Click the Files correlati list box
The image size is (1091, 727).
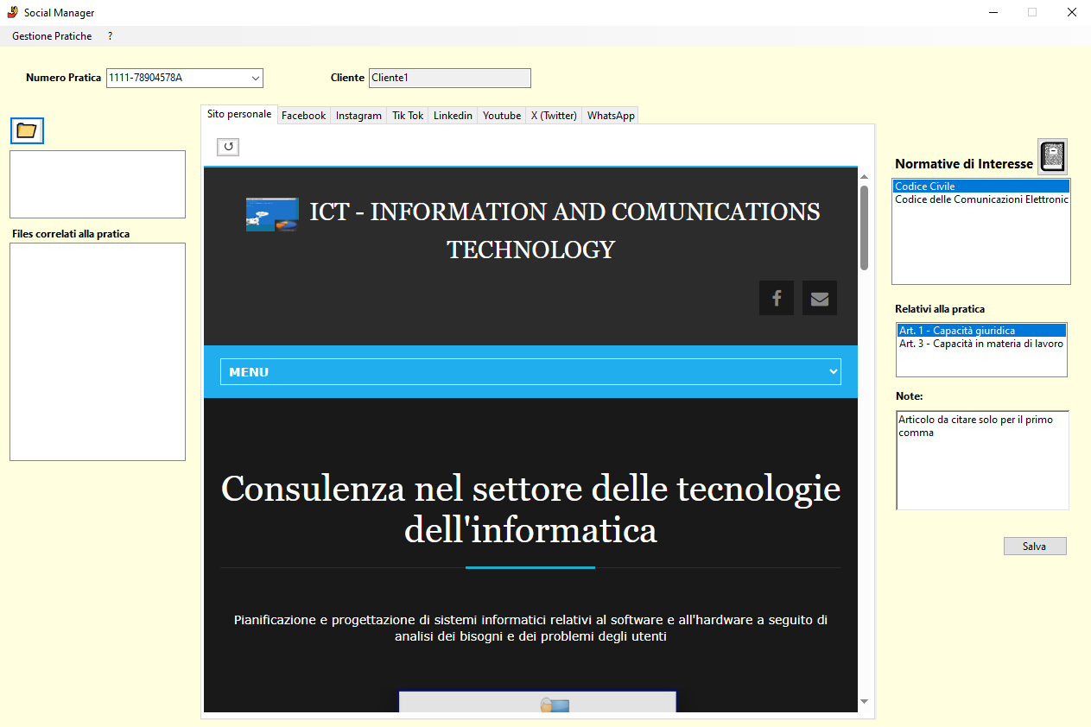pos(98,351)
